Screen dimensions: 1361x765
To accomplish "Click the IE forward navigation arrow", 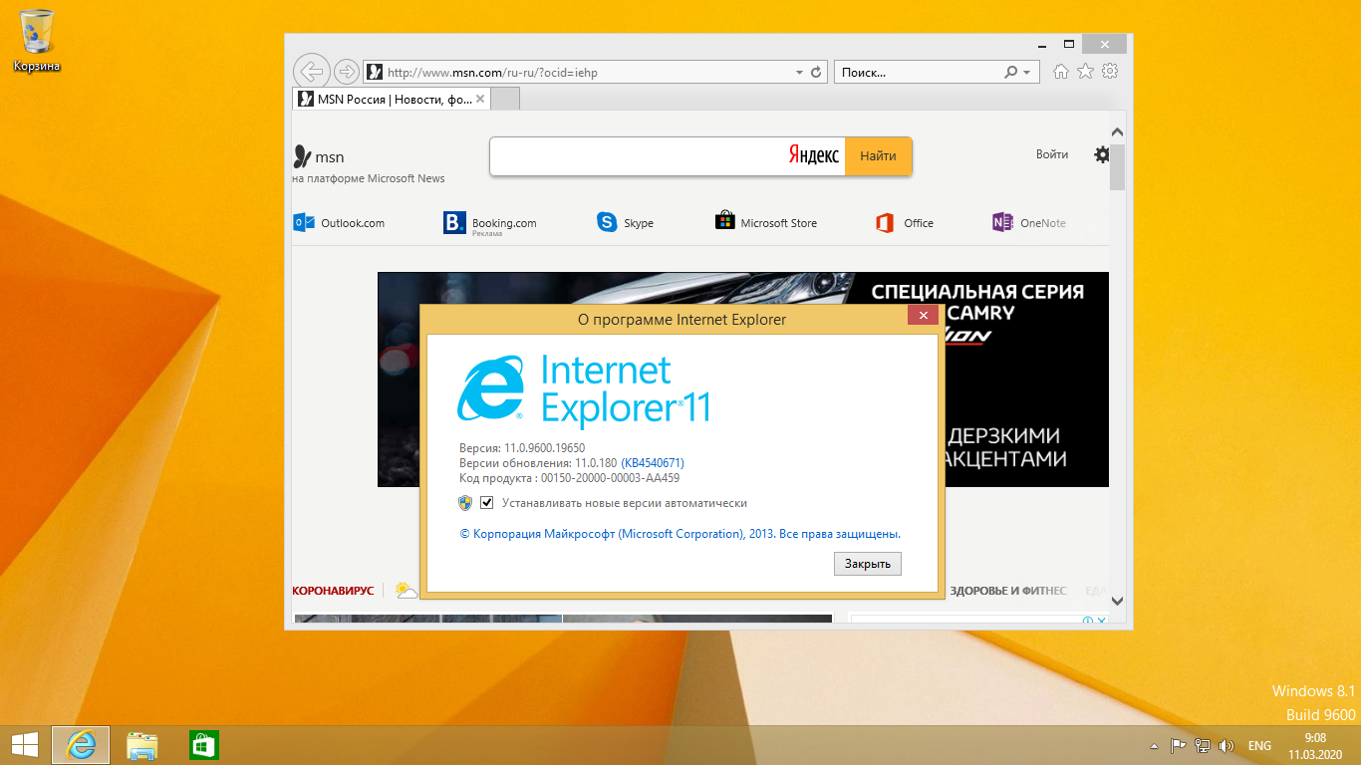I will [x=346, y=72].
